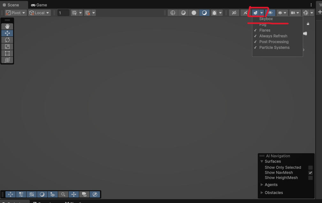Select the Rotate tool
Screen dimensions: 322x203
tap(7, 40)
